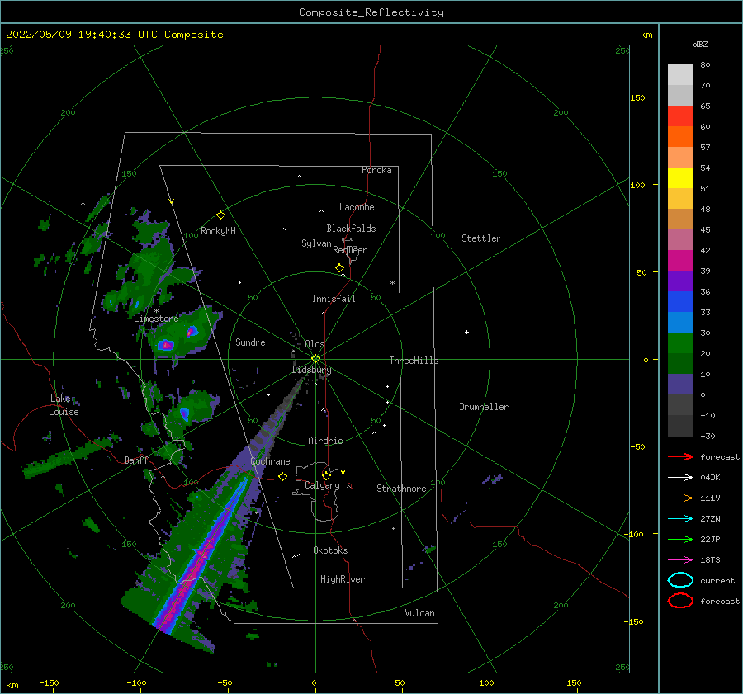
Task: Click the cyan 27ZW arrow icon
Action: tap(680, 519)
